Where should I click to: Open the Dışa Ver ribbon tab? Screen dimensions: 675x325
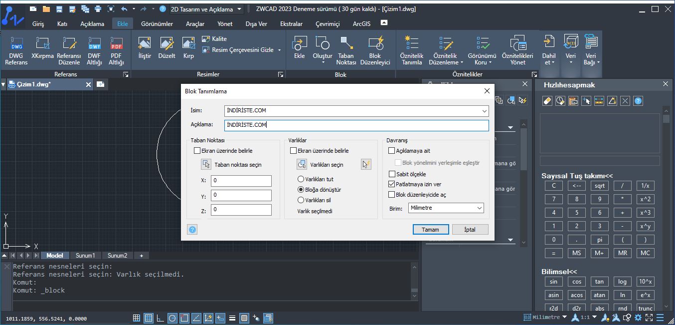tap(256, 23)
